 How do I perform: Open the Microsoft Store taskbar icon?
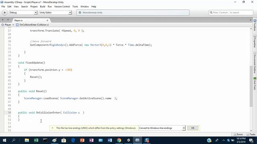tap(63, 140)
